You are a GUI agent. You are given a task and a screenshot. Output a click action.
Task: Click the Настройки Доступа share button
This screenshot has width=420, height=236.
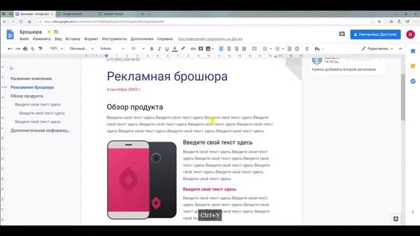coord(375,34)
